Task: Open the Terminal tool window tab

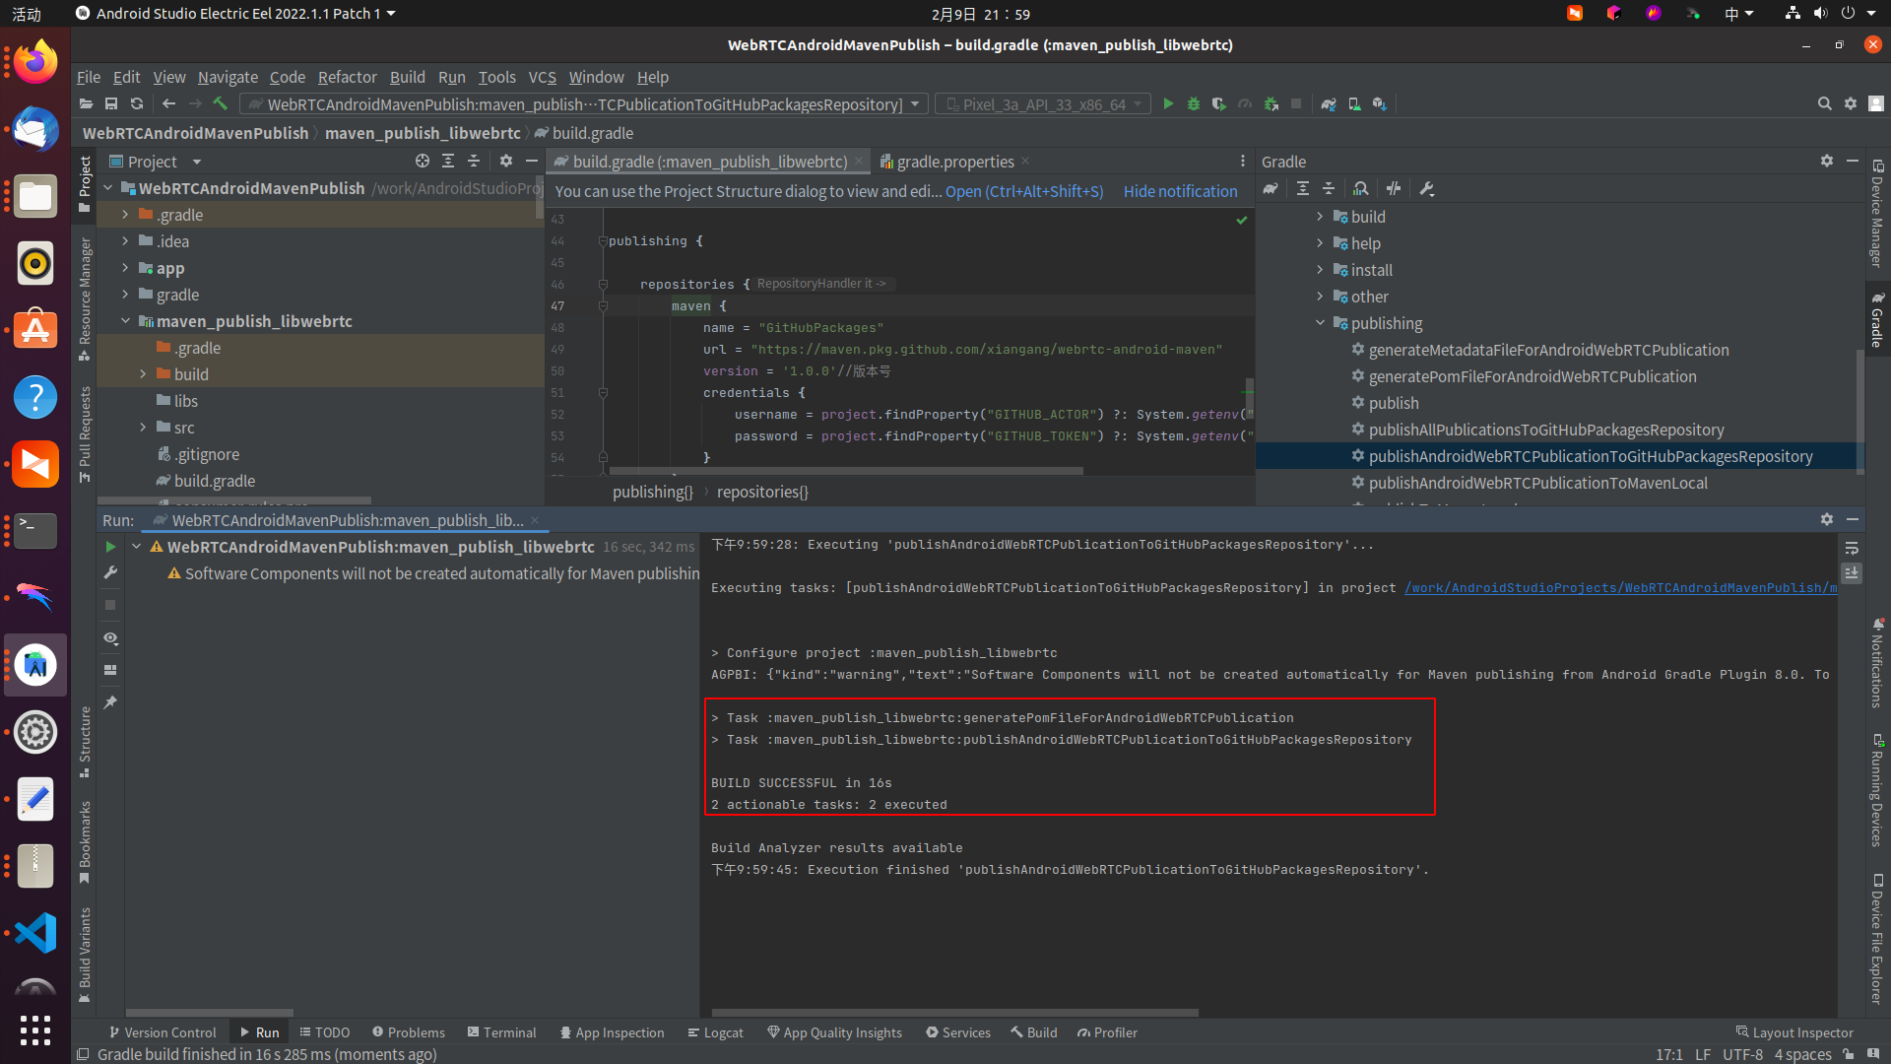Action: 502,1032
